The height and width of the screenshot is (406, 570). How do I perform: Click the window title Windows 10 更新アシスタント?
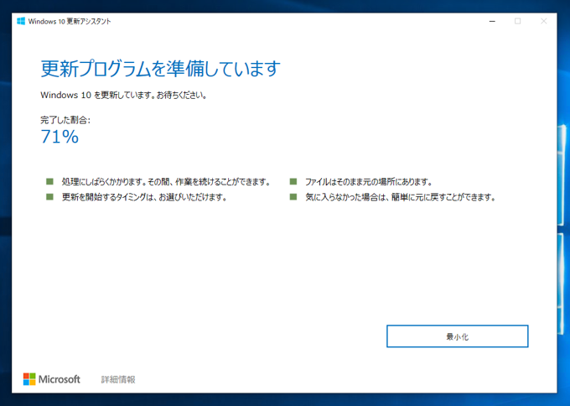[70, 22]
